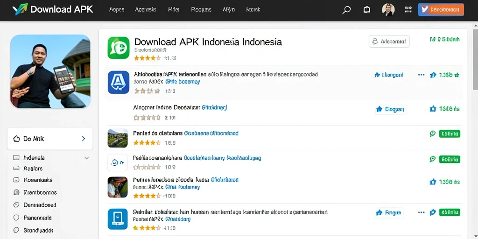Click the Download APK logo
The width and height of the screenshot is (478, 239).
53,9
